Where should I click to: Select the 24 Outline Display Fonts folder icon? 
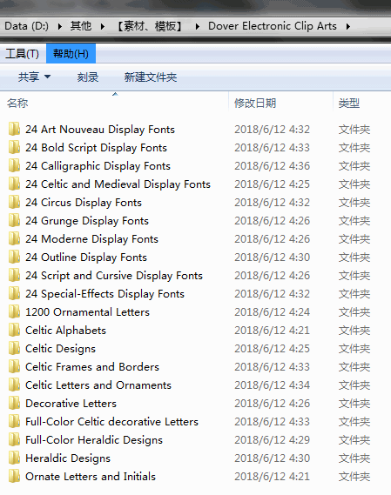pyautogui.click(x=14, y=258)
